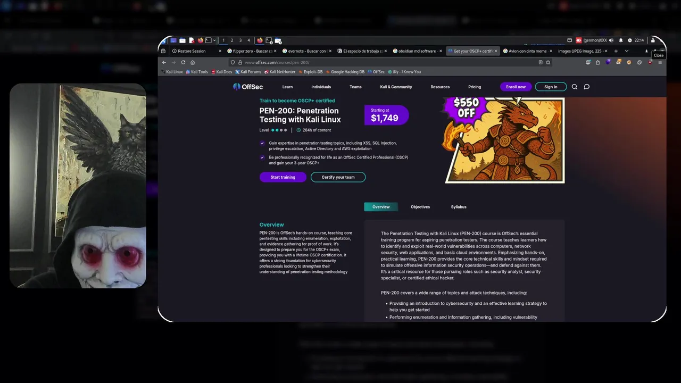681x383 pixels.
Task: Switch to workspace 1
Action: [x=223, y=40]
